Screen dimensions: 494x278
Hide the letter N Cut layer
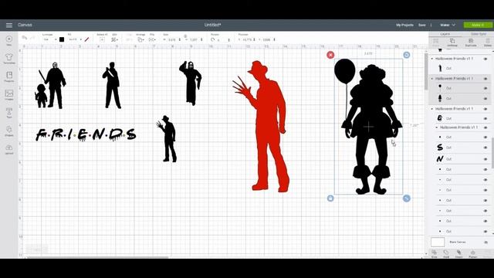pos(486,159)
